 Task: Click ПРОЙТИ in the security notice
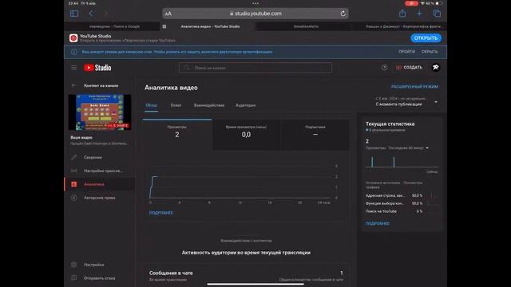pyautogui.click(x=406, y=52)
